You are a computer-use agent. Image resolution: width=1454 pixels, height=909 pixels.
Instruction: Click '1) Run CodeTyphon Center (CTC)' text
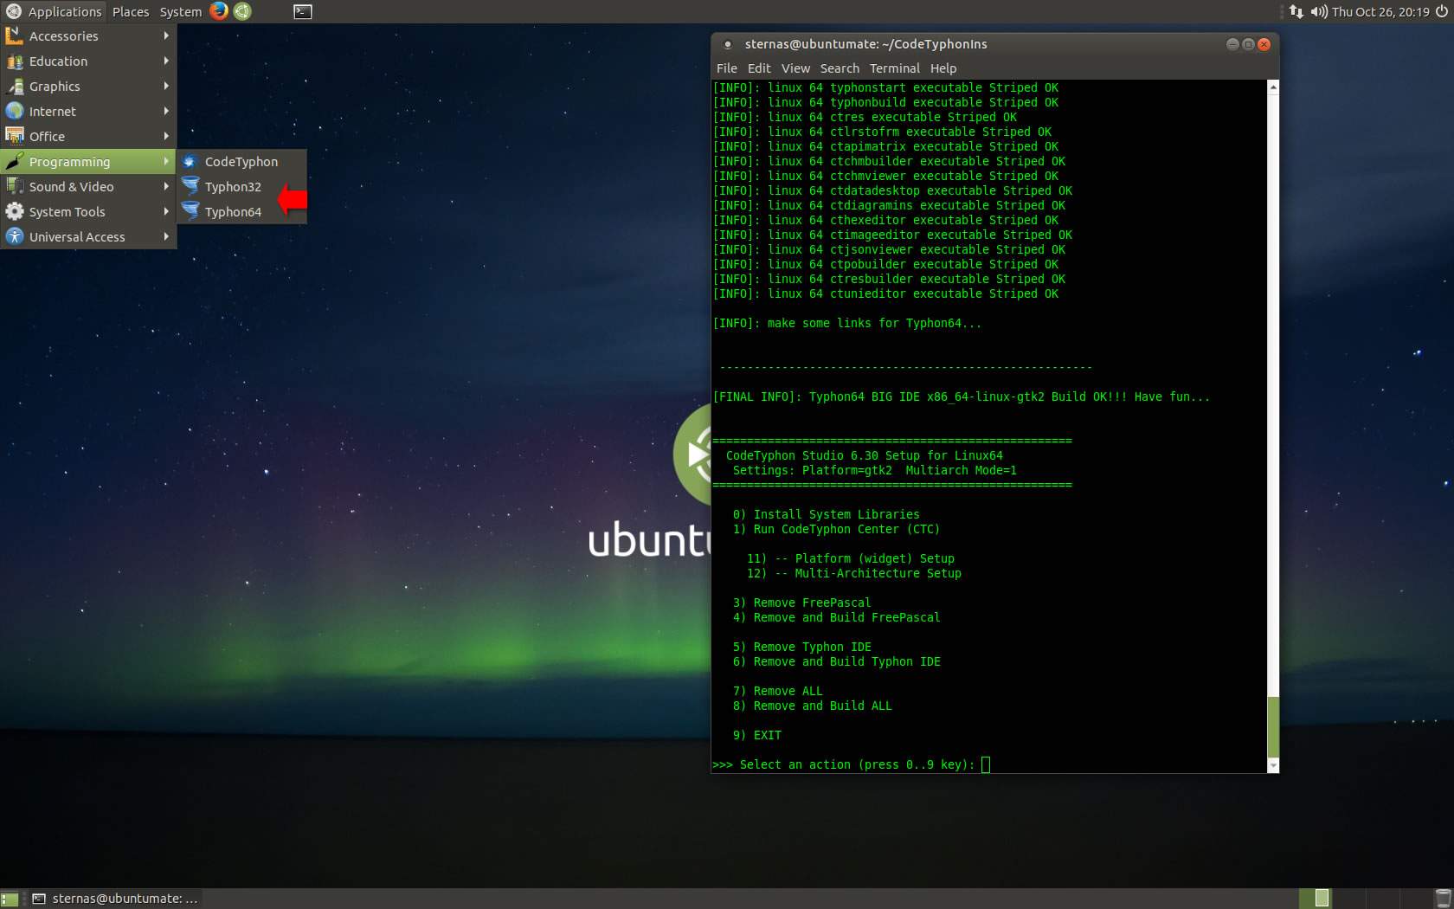(x=836, y=529)
